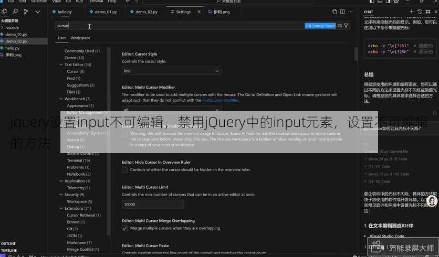This screenshot has width=439, height=257.
Task: Select Markdown (7) settings category
Action: tap(79, 242)
